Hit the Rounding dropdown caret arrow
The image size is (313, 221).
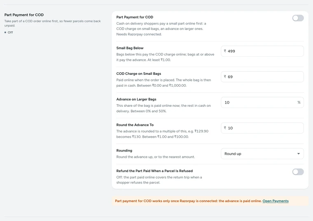coord(299,154)
